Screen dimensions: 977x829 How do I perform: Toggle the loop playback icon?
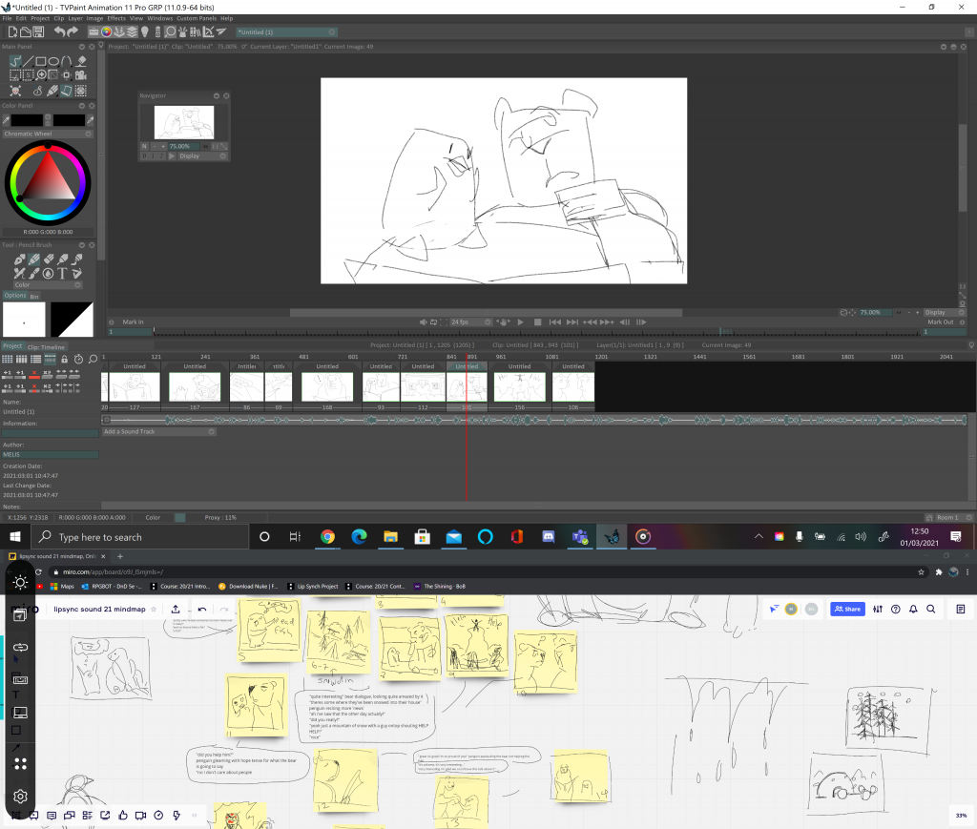[x=434, y=322]
